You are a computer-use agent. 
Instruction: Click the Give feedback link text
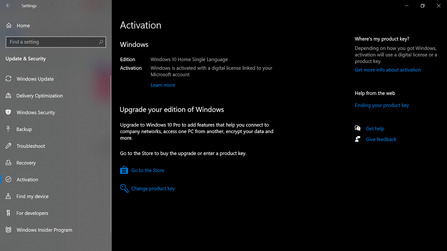click(x=381, y=139)
